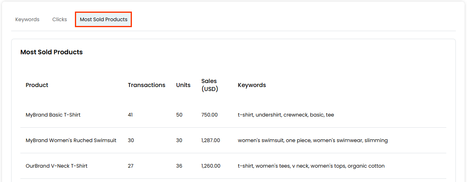Click keywords for MyBrand Basic T-Shirt
The height and width of the screenshot is (182, 467).
(x=286, y=115)
